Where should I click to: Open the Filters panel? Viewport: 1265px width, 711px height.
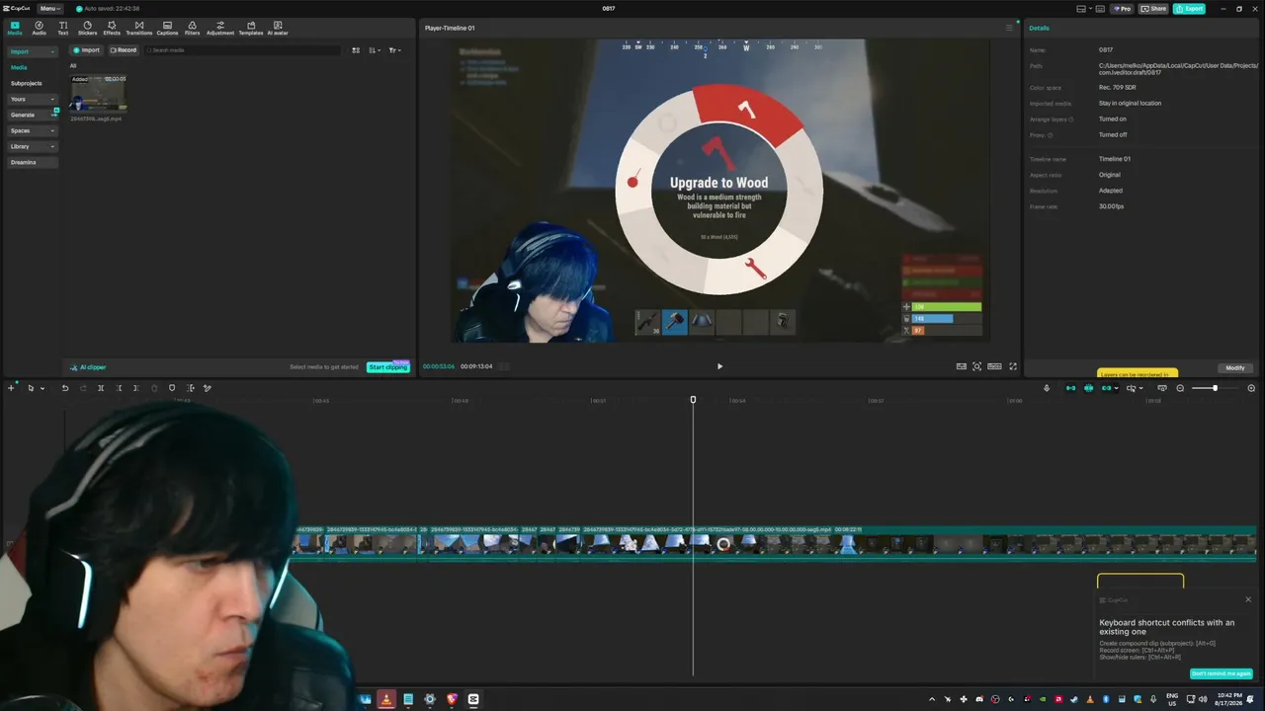coord(192,28)
